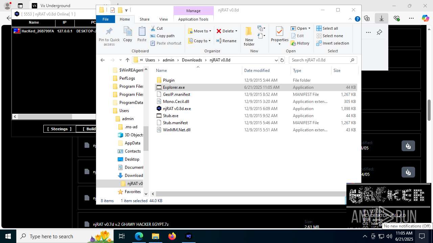
Task: Select the HacKed_26B799FA client row
Action: (x=54, y=31)
